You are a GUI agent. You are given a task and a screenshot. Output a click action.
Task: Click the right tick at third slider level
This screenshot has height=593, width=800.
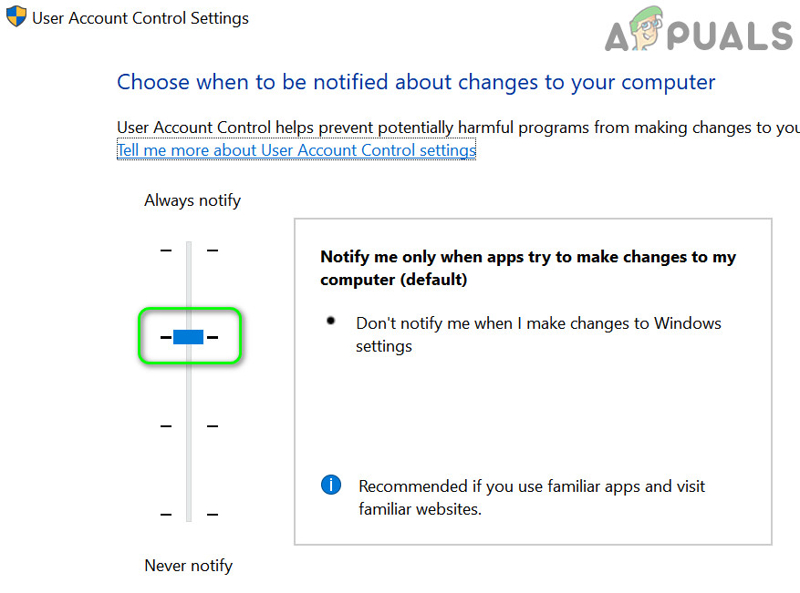tap(213, 425)
